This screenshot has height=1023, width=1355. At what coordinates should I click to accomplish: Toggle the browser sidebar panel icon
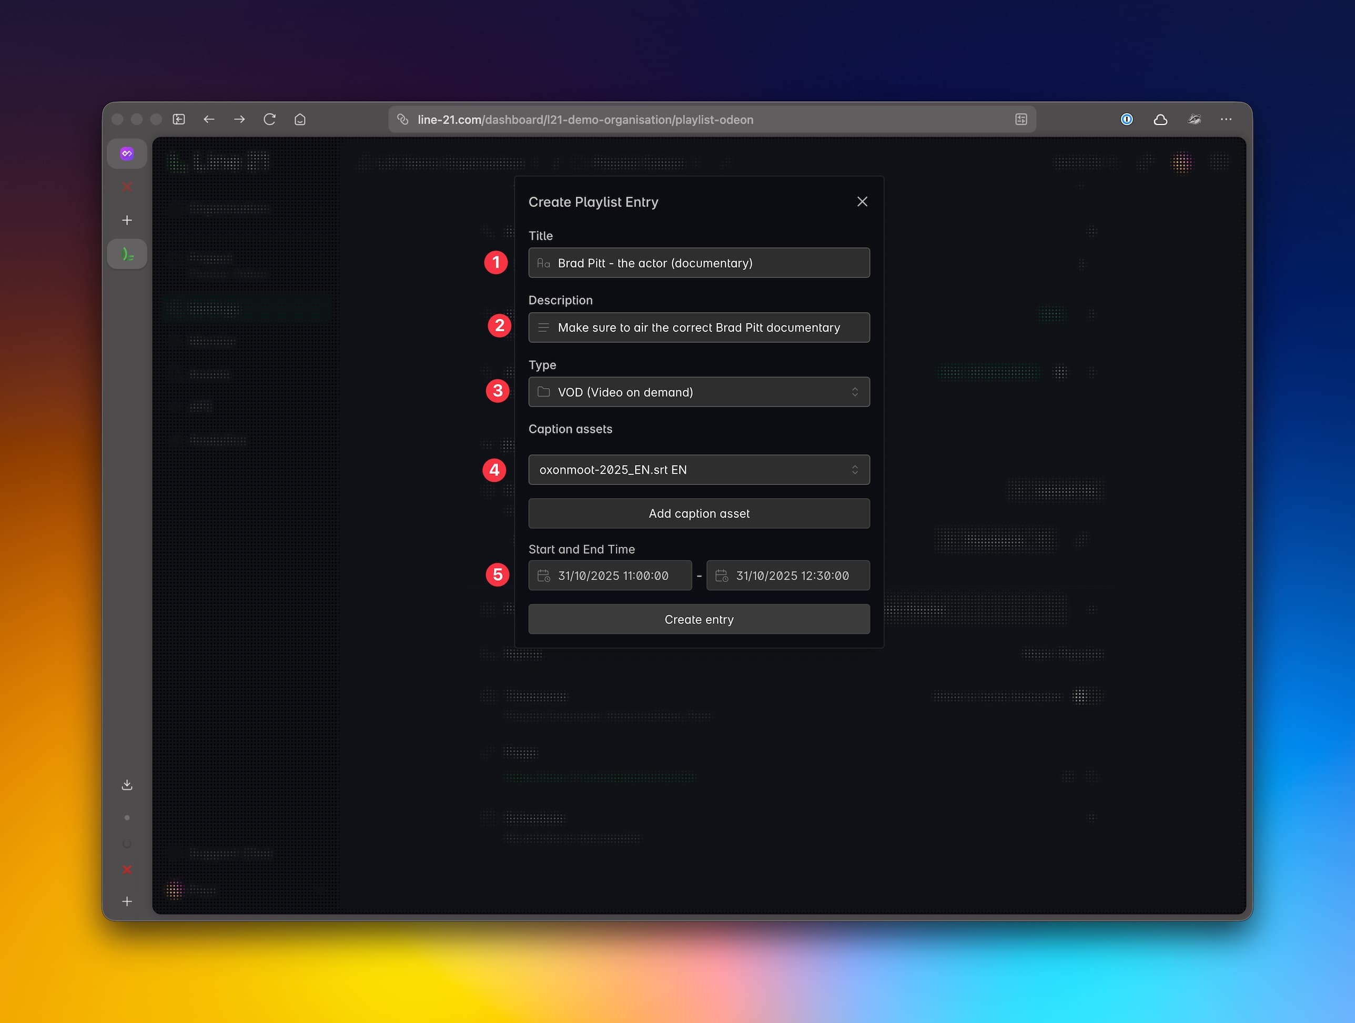(179, 119)
